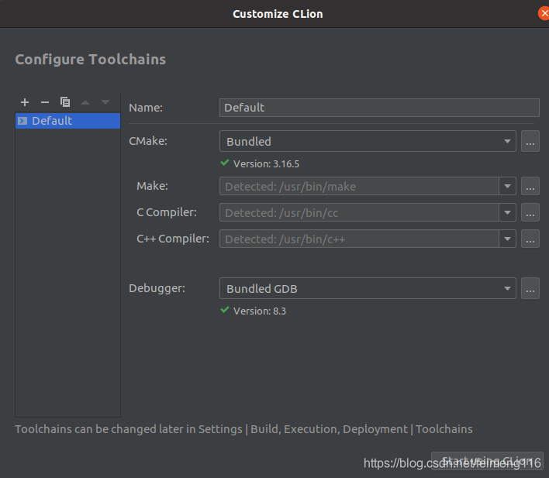
Task: Remove selected toolchain with minus icon
Action: point(45,102)
